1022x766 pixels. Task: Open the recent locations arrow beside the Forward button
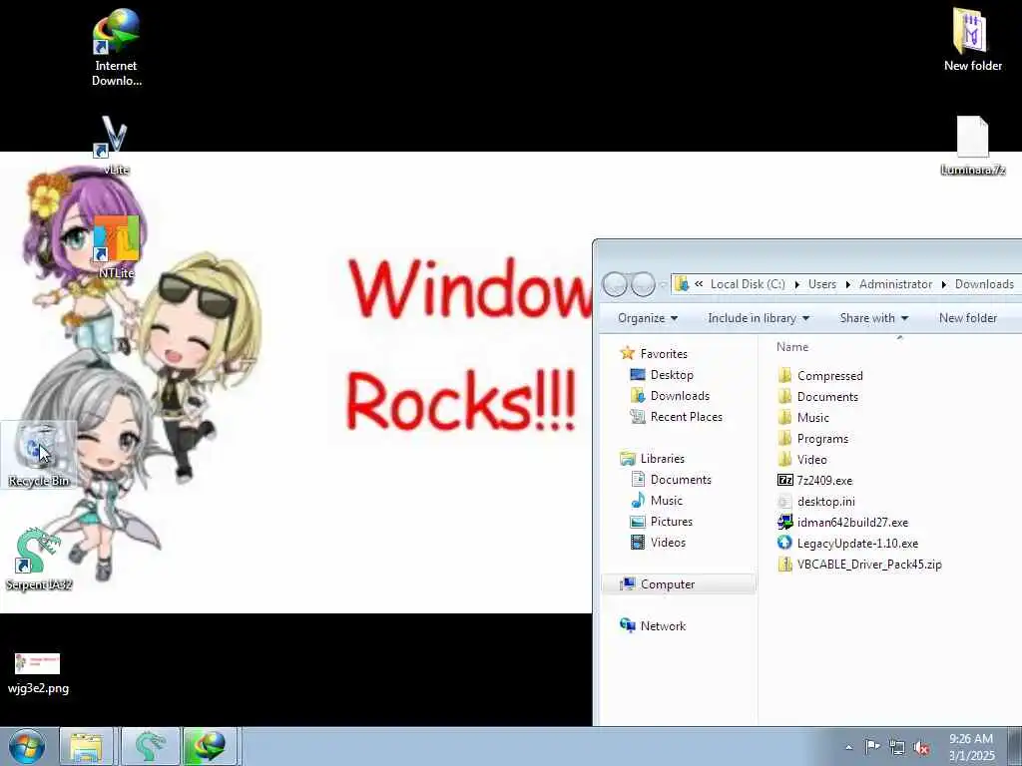pyautogui.click(x=663, y=284)
